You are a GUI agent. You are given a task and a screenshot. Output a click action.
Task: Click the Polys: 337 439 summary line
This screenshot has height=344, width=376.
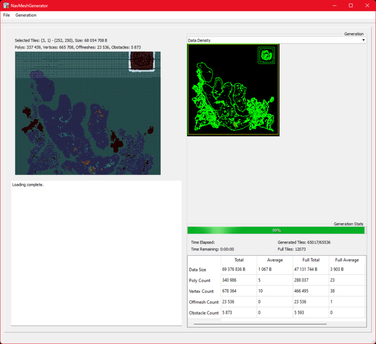78,47
